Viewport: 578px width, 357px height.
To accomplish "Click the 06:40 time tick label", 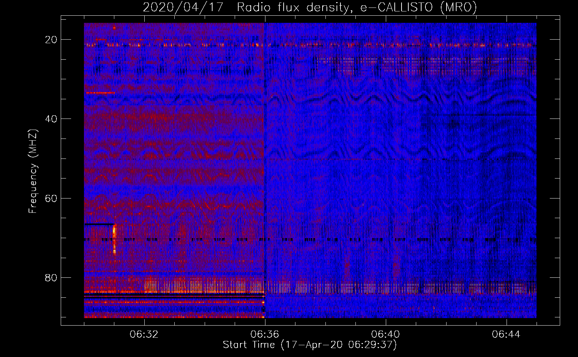I will 386,335.
